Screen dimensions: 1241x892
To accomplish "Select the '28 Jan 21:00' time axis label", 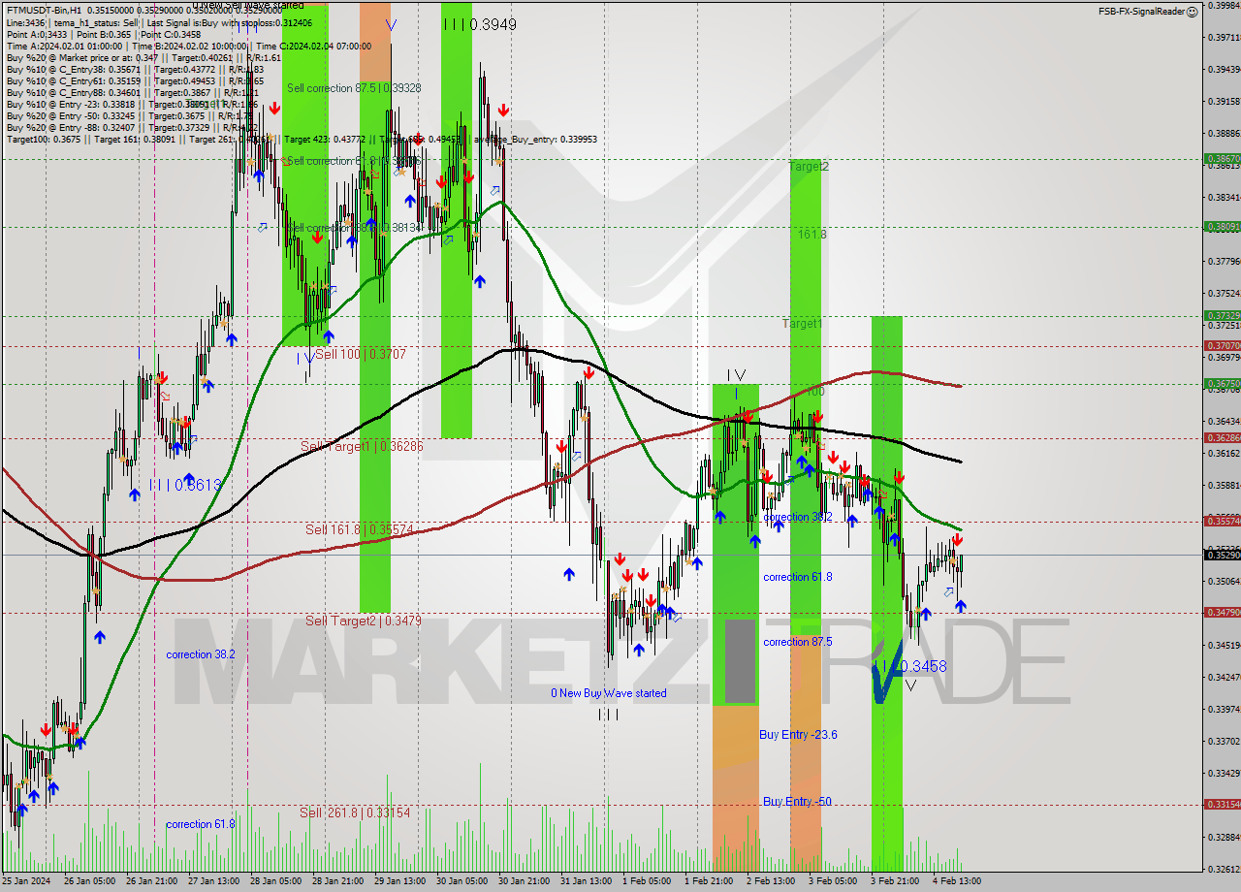I will [338, 881].
